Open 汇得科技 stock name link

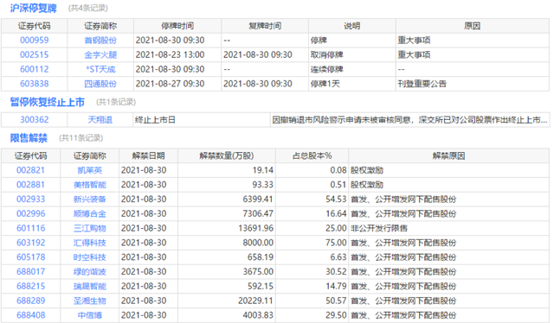pyautogui.click(x=90, y=243)
